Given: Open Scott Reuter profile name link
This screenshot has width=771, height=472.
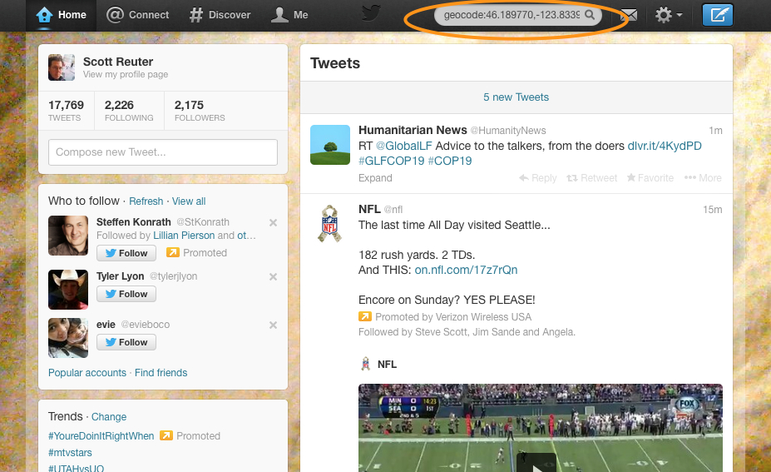Looking at the screenshot, I should pyautogui.click(x=118, y=62).
